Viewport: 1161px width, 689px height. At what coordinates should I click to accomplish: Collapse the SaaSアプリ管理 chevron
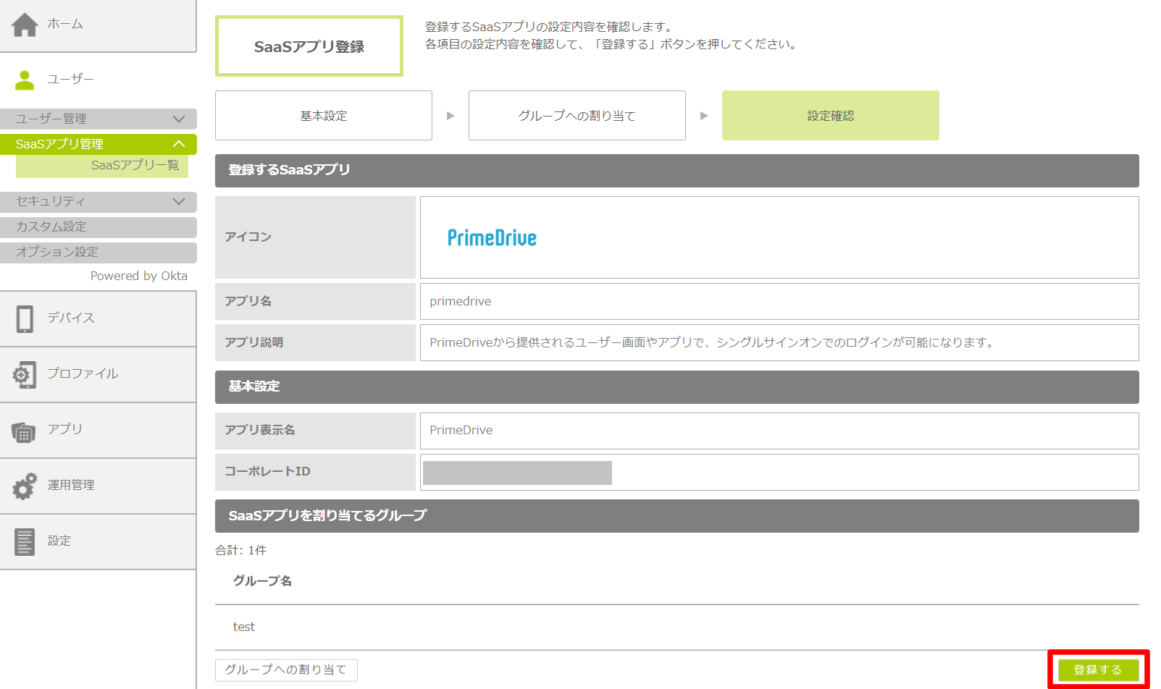pos(179,144)
